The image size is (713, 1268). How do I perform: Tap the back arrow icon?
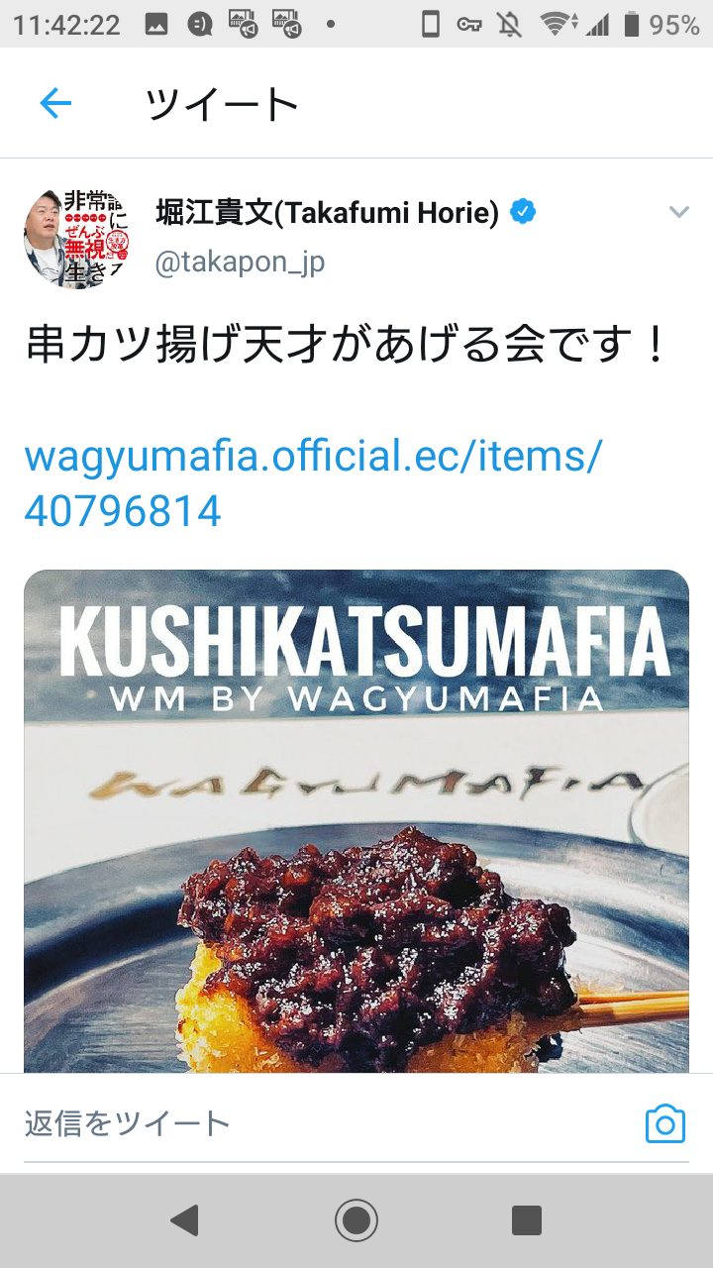[x=55, y=103]
